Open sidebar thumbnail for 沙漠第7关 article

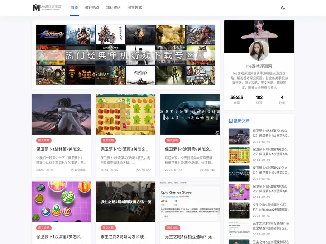[x=239, y=192]
